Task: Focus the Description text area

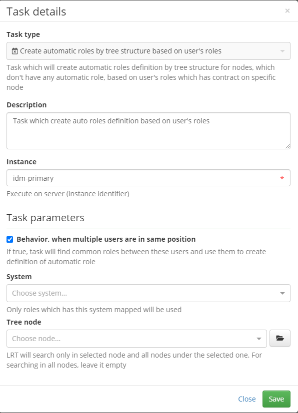Action: click(x=148, y=131)
